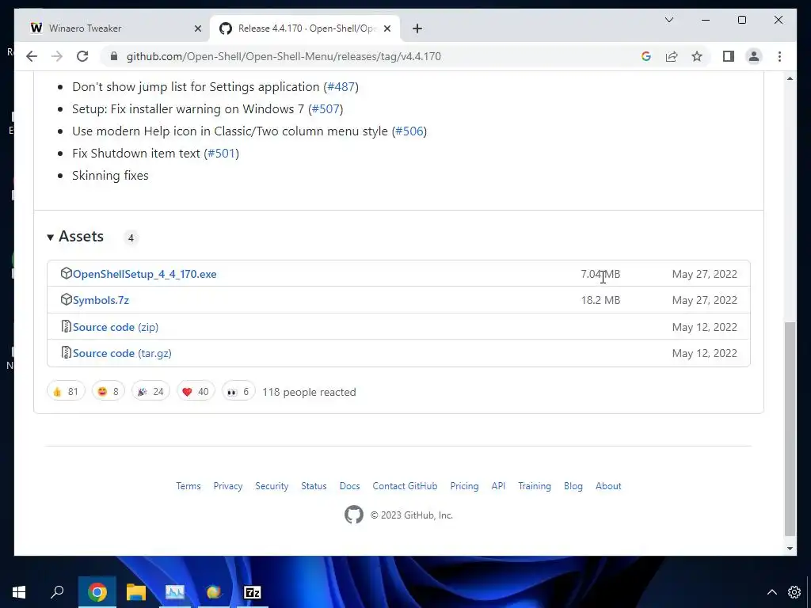
Task: Click the zip file icon beside Source code (zip)
Action: click(67, 326)
